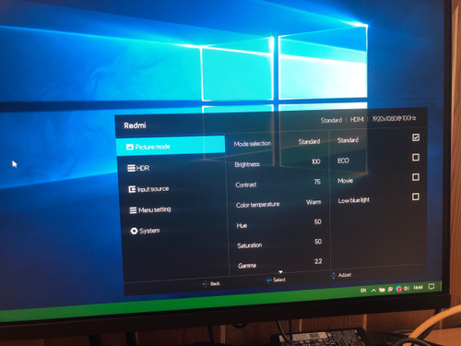Select the Picture mode icon in OSD
The image size is (461, 346).
(x=130, y=147)
